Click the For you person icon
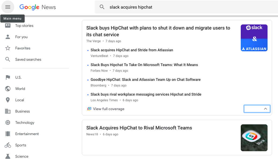This screenshot has width=278, height=159. tap(8, 37)
